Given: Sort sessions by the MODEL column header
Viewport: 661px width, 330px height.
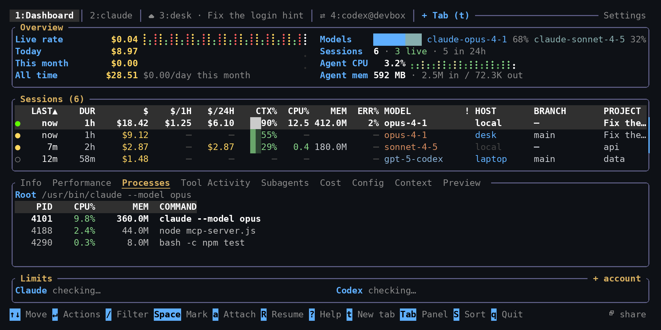Looking at the screenshot, I should pyautogui.click(x=397, y=111).
